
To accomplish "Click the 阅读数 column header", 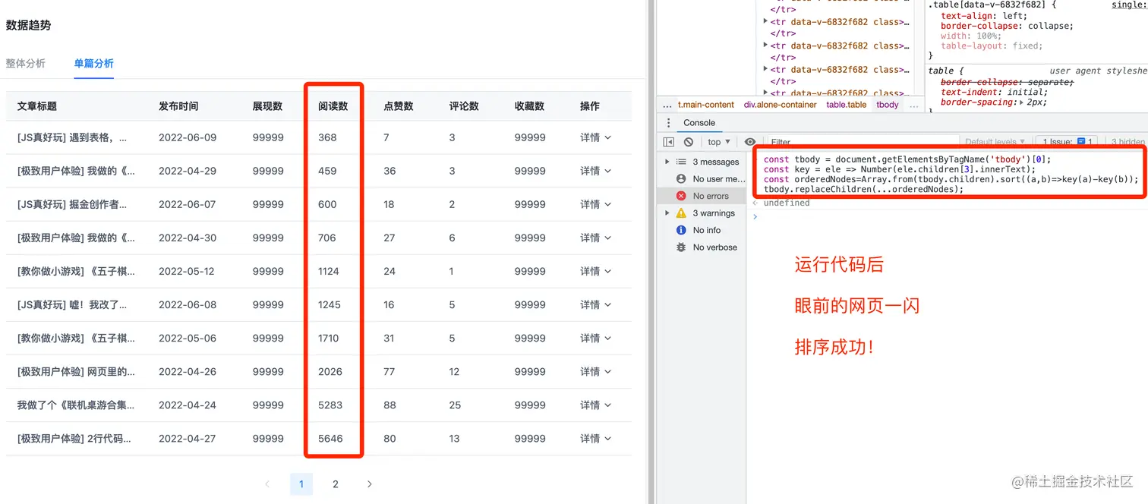I will coord(333,106).
